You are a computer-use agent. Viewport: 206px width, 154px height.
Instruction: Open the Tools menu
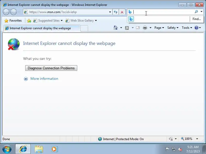click(187, 28)
